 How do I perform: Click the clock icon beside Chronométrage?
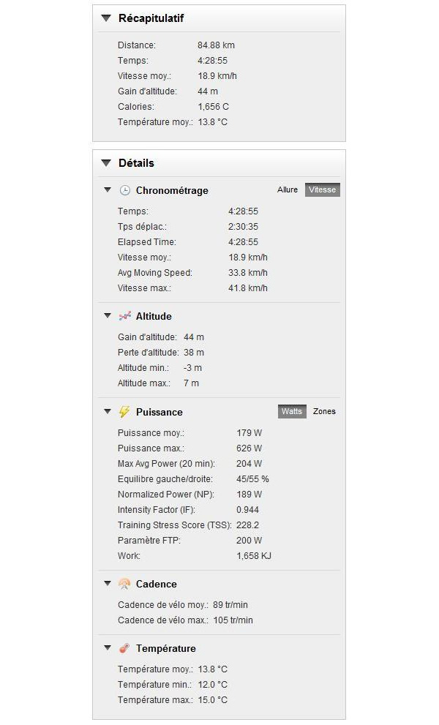click(x=125, y=190)
